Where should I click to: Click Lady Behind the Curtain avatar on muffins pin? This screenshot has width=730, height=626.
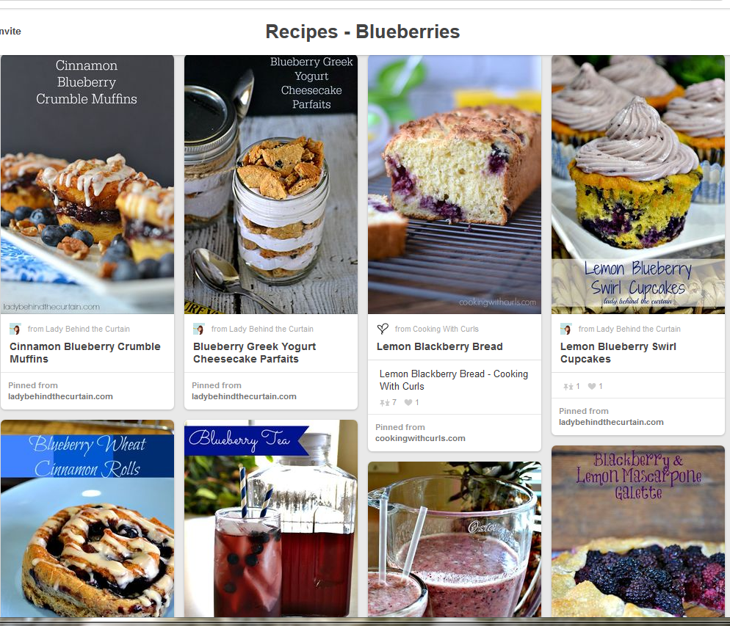coord(15,330)
